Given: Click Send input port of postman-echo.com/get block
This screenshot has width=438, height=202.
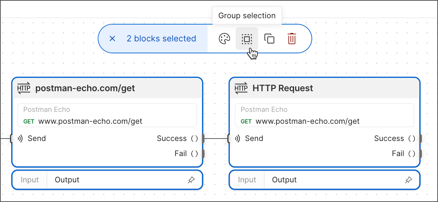Looking at the screenshot, I should click(x=12, y=139).
